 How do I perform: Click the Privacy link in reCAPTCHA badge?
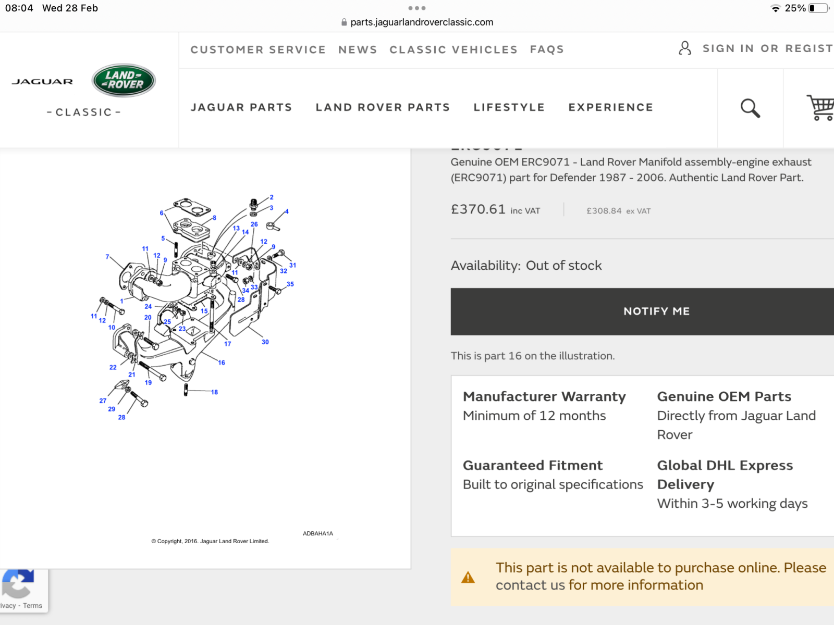click(7, 606)
